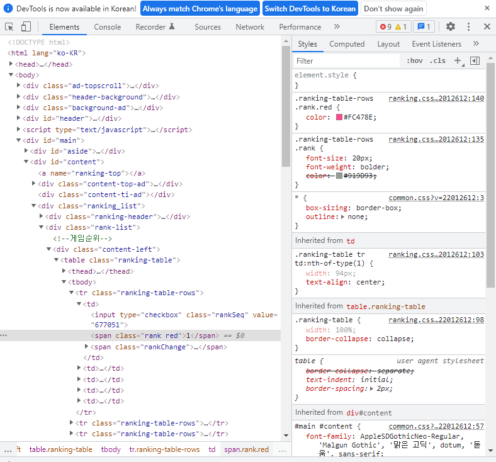
Task: Toggle the computed styles sidebar icon
Action: pos(475,60)
